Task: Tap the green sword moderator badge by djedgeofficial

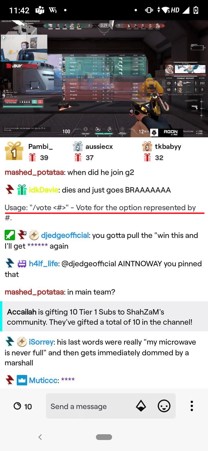Action: 10,235
